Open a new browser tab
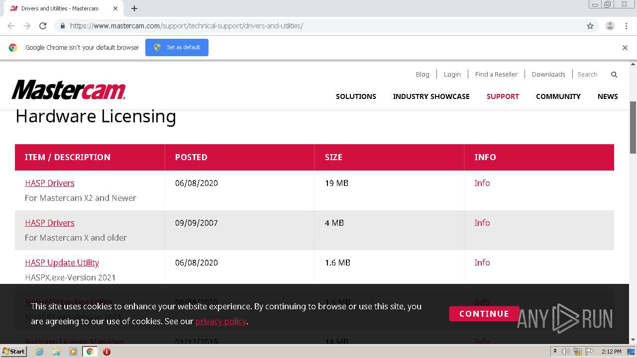Image resolution: width=637 pixels, height=358 pixels. tap(134, 8)
